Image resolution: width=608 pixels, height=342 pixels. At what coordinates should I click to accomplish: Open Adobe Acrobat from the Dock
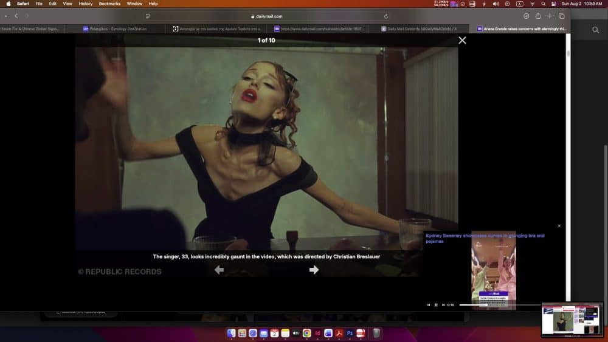point(339,333)
